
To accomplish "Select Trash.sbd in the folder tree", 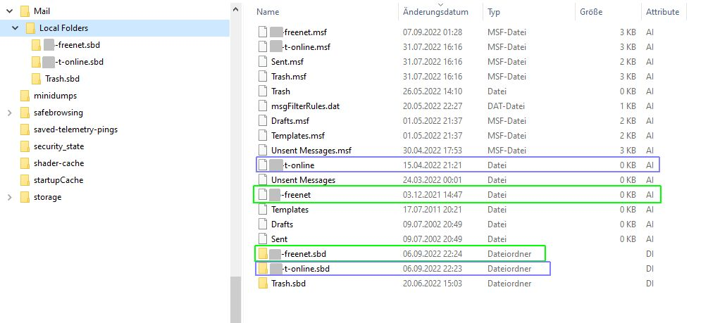I will [x=62, y=79].
